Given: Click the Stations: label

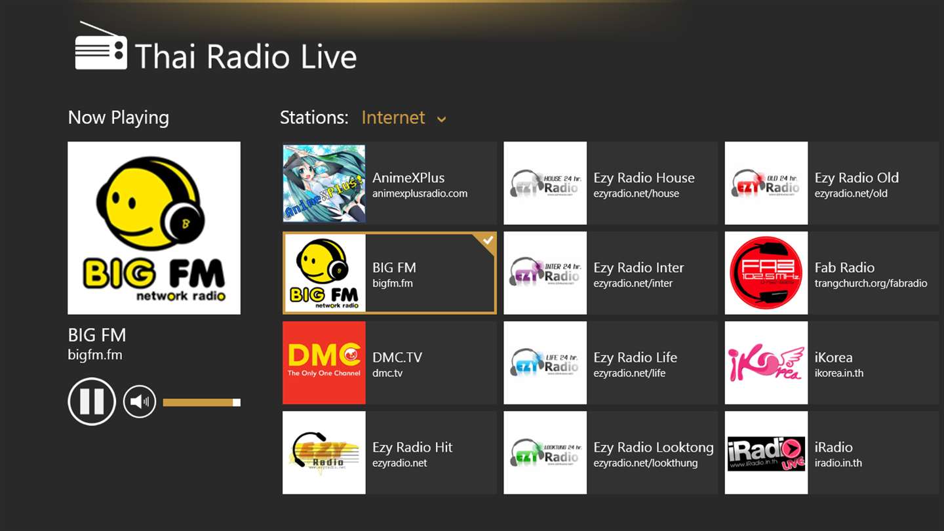Looking at the screenshot, I should click(314, 117).
